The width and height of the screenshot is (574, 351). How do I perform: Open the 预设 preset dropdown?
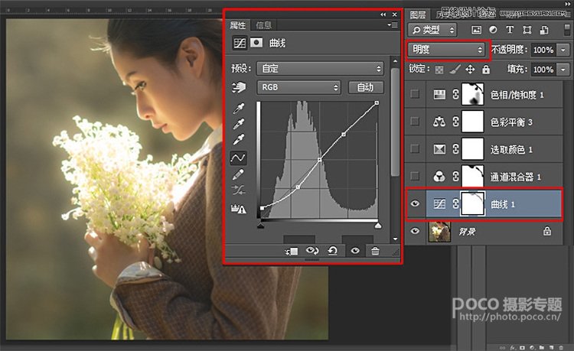tap(320, 68)
